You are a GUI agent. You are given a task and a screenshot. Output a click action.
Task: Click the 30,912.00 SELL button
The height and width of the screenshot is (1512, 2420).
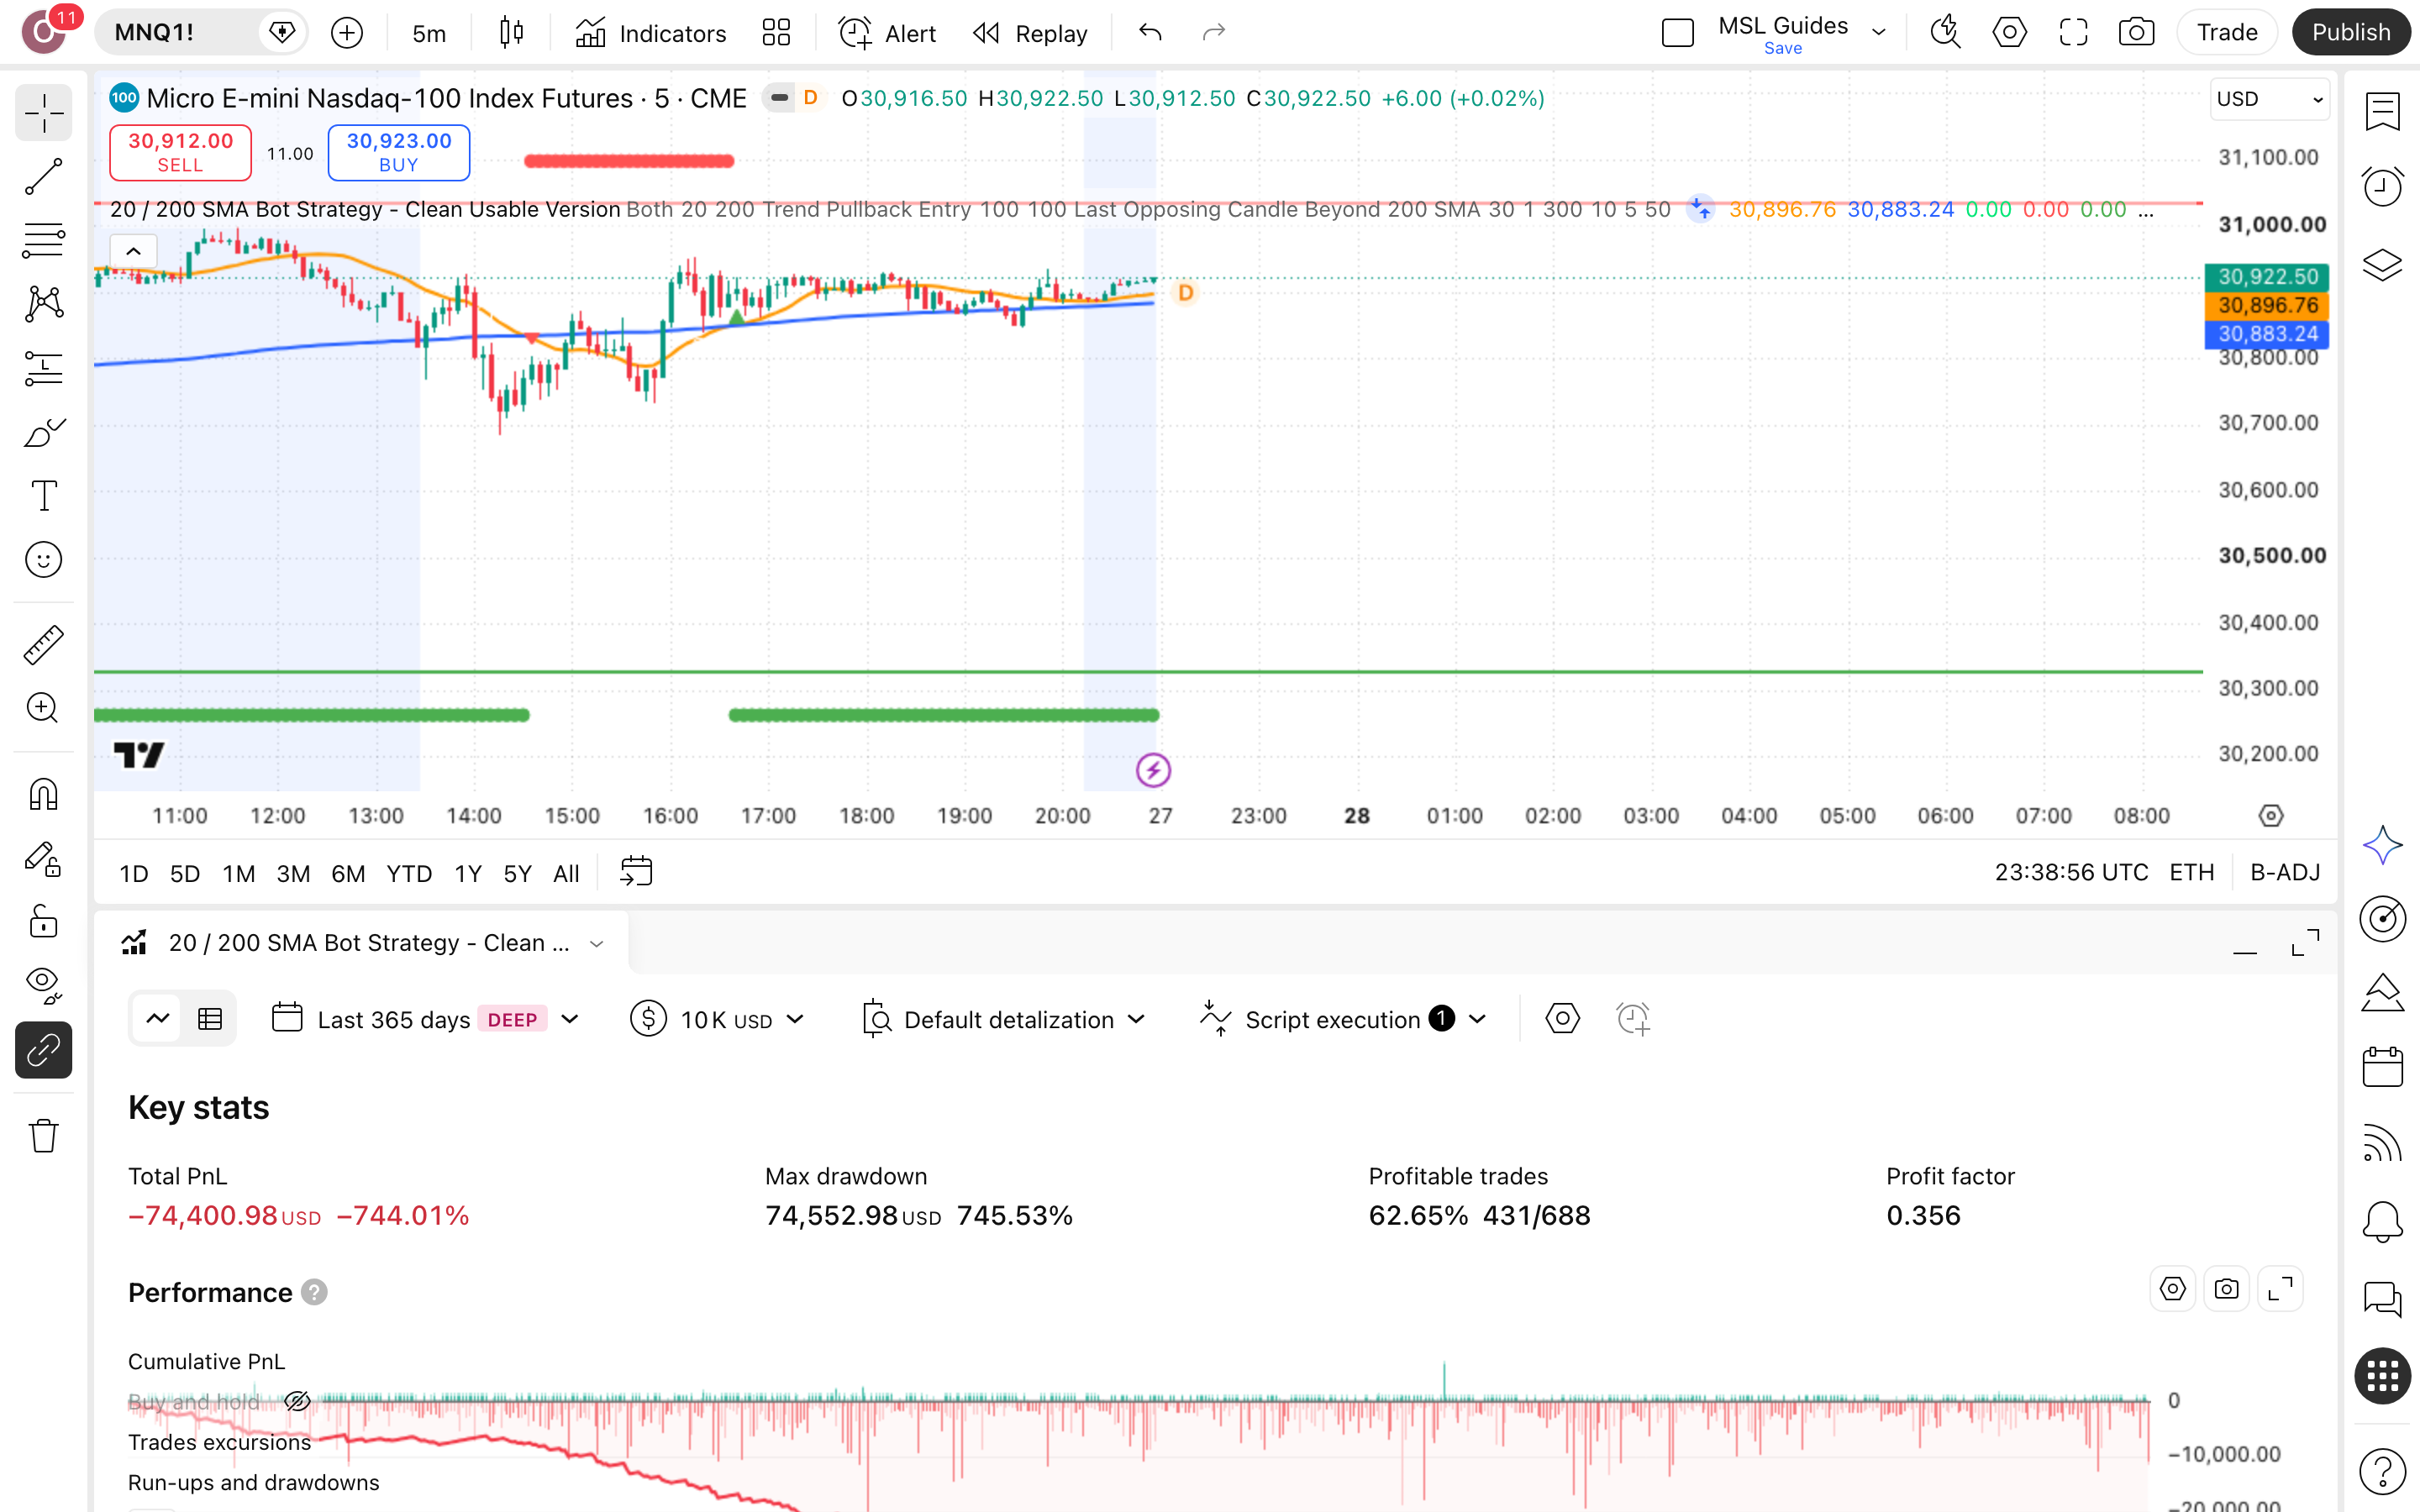[x=180, y=153]
